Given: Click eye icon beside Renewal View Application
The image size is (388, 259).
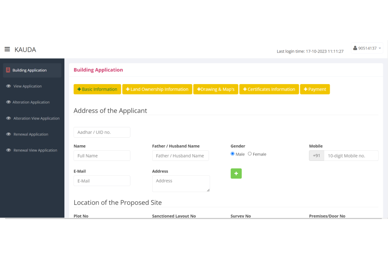Looking at the screenshot, I should click(x=8, y=150).
